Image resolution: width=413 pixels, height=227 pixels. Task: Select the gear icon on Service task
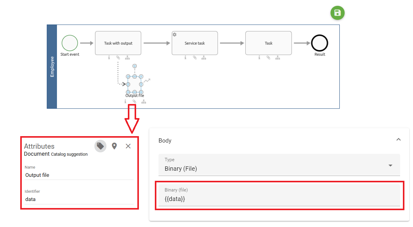(x=174, y=35)
